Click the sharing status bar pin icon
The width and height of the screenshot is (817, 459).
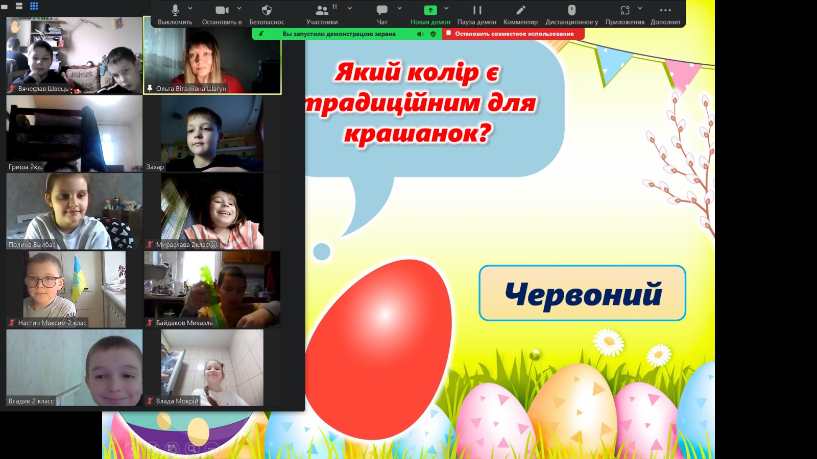[x=261, y=34]
